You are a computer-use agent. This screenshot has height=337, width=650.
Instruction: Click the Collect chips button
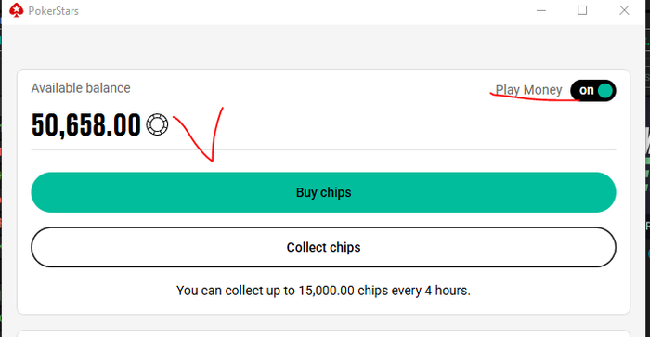pyautogui.click(x=323, y=247)
